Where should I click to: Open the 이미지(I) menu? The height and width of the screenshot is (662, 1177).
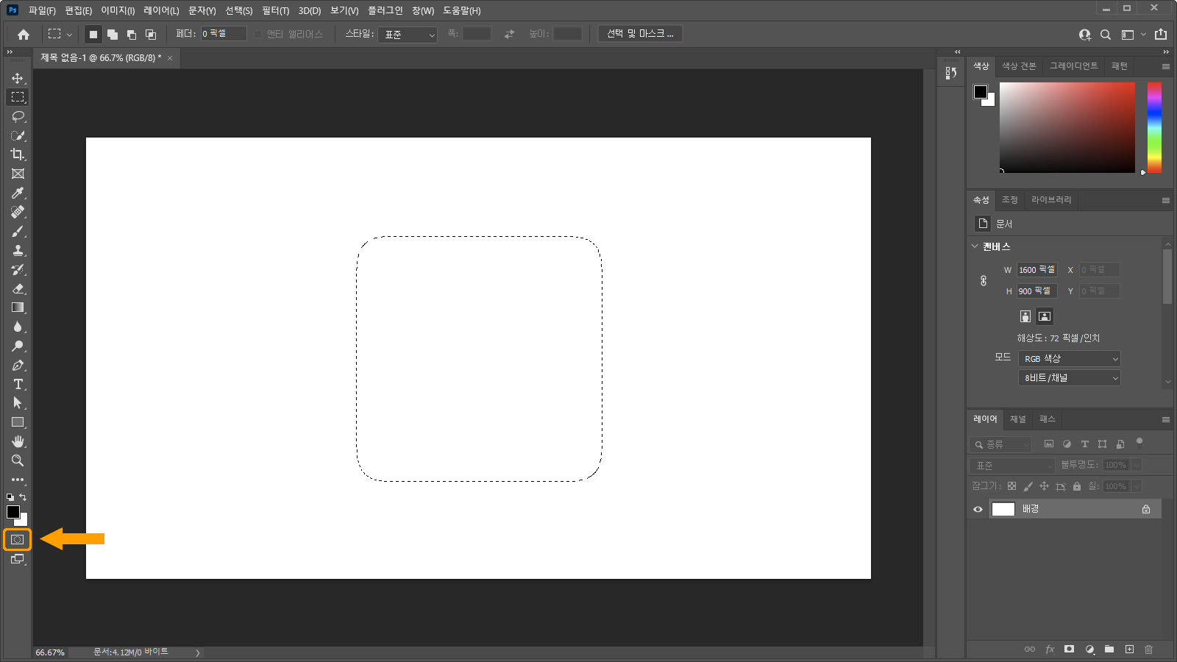(118, 10)
